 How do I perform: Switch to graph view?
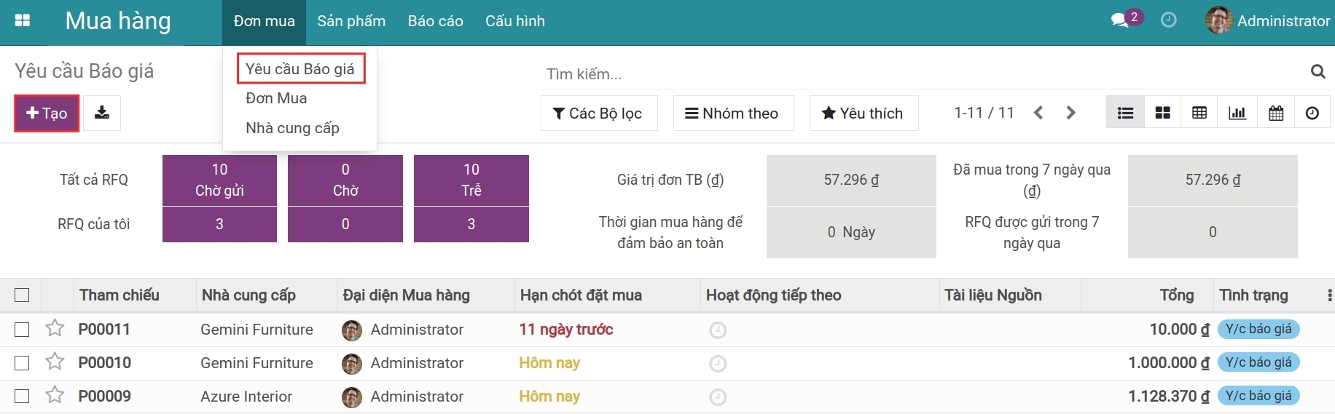1237,113
